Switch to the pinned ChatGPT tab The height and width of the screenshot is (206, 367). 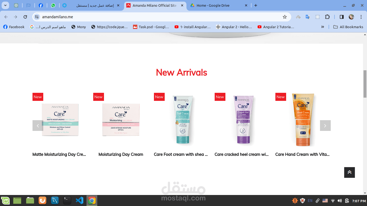16,5
